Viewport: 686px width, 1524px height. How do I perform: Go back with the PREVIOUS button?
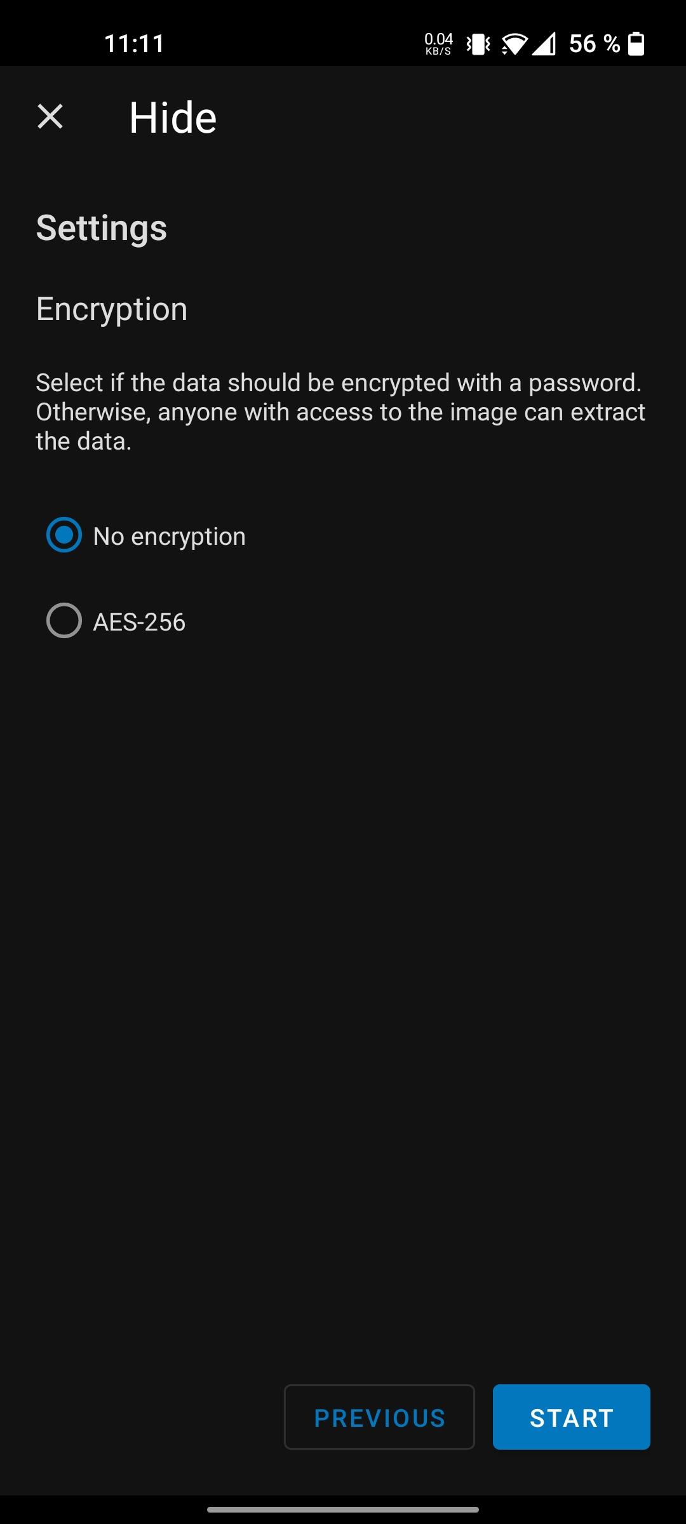[379, 1417]
